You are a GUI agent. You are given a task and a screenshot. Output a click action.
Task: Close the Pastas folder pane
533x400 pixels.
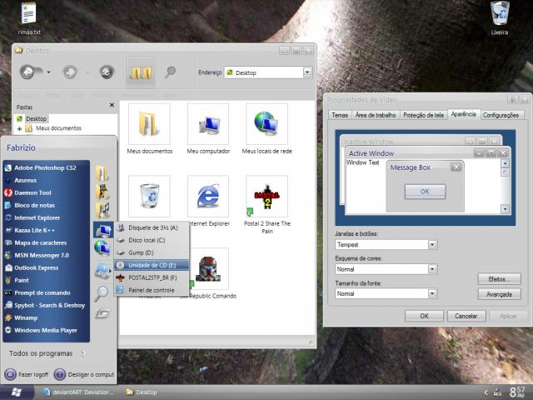point(112,105)
